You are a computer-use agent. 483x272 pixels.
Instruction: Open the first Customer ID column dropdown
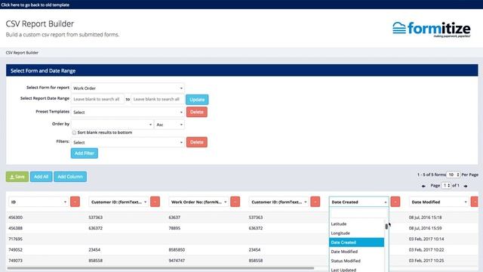[118, 202]
